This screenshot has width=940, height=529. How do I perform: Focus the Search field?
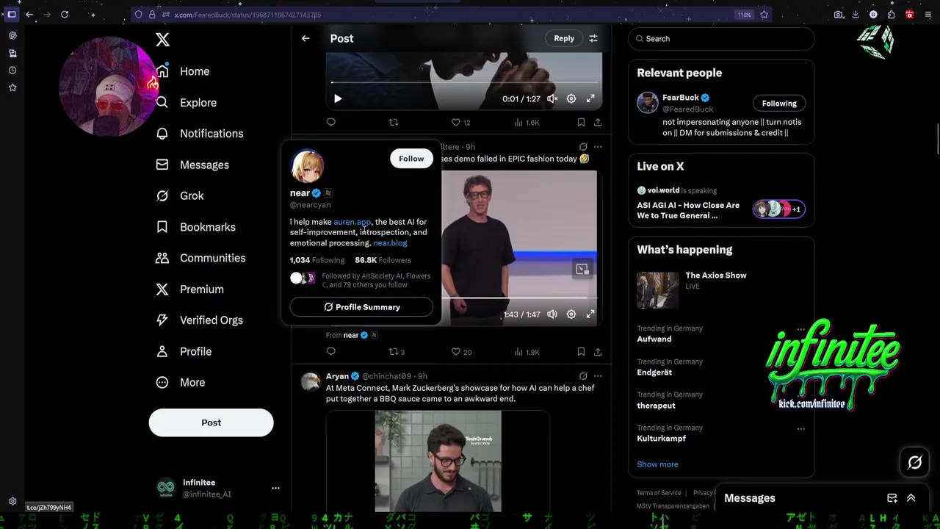[x=721, y=38]
